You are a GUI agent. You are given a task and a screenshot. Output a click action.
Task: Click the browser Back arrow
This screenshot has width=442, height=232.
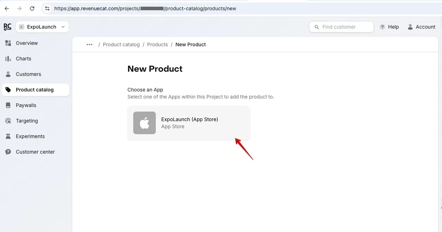[x=7, y=8]
